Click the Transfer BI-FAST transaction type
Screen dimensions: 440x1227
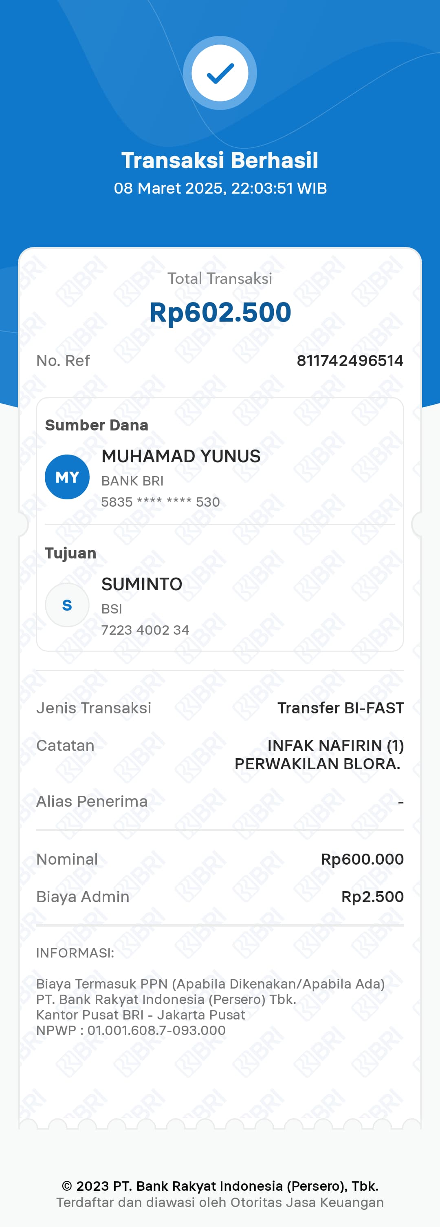click(341, 708)
